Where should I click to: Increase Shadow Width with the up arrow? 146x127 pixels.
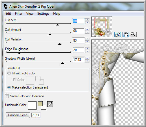click(x=87, y=58)
